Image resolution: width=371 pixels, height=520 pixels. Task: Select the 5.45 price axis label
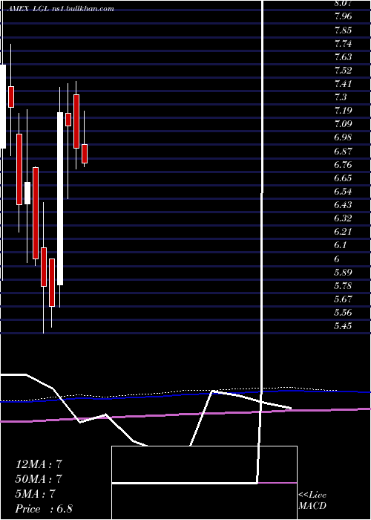coord(343,326)
